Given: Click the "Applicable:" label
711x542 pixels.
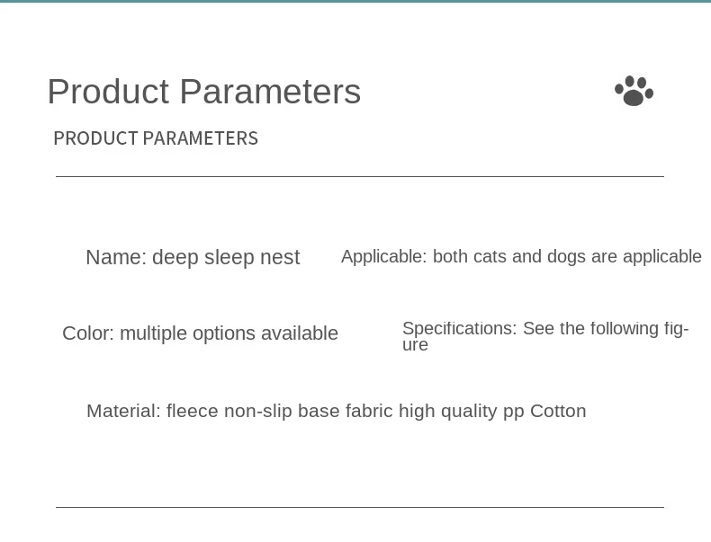Looking at the screenshot, I should pyautogui.click(x=383, y=257).
